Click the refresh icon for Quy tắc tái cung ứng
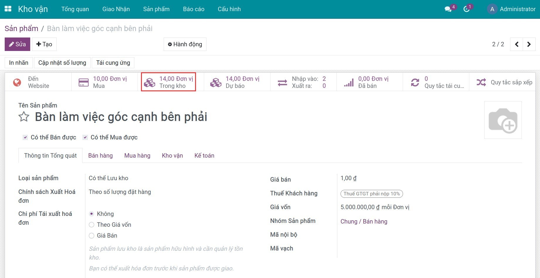 pos(415,83)
